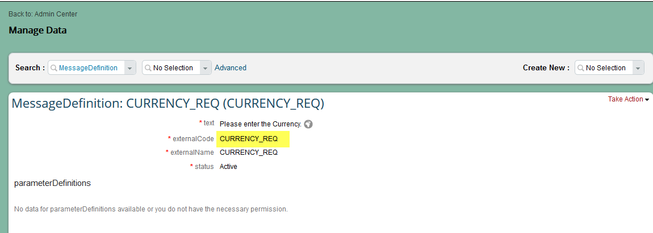Click the parameterDefinitions section heading
The image size is (653, 233).
[52, 183]
